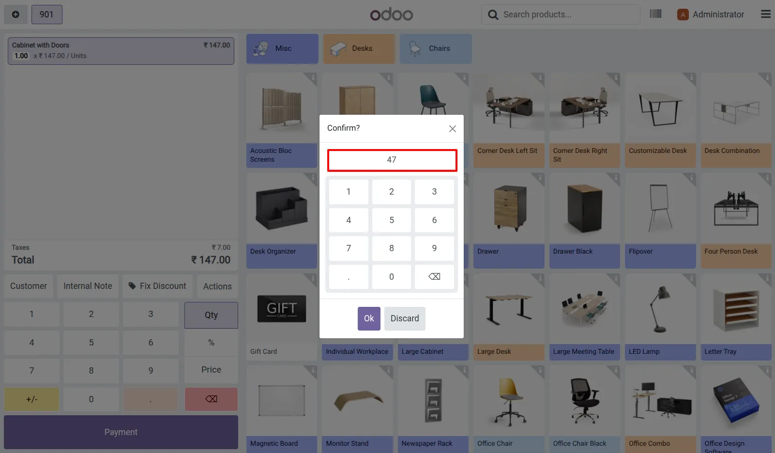This screenshot has height=453, width=775.
Task: Click backspace key in Confirm popup
Action: tap(434, 276)
